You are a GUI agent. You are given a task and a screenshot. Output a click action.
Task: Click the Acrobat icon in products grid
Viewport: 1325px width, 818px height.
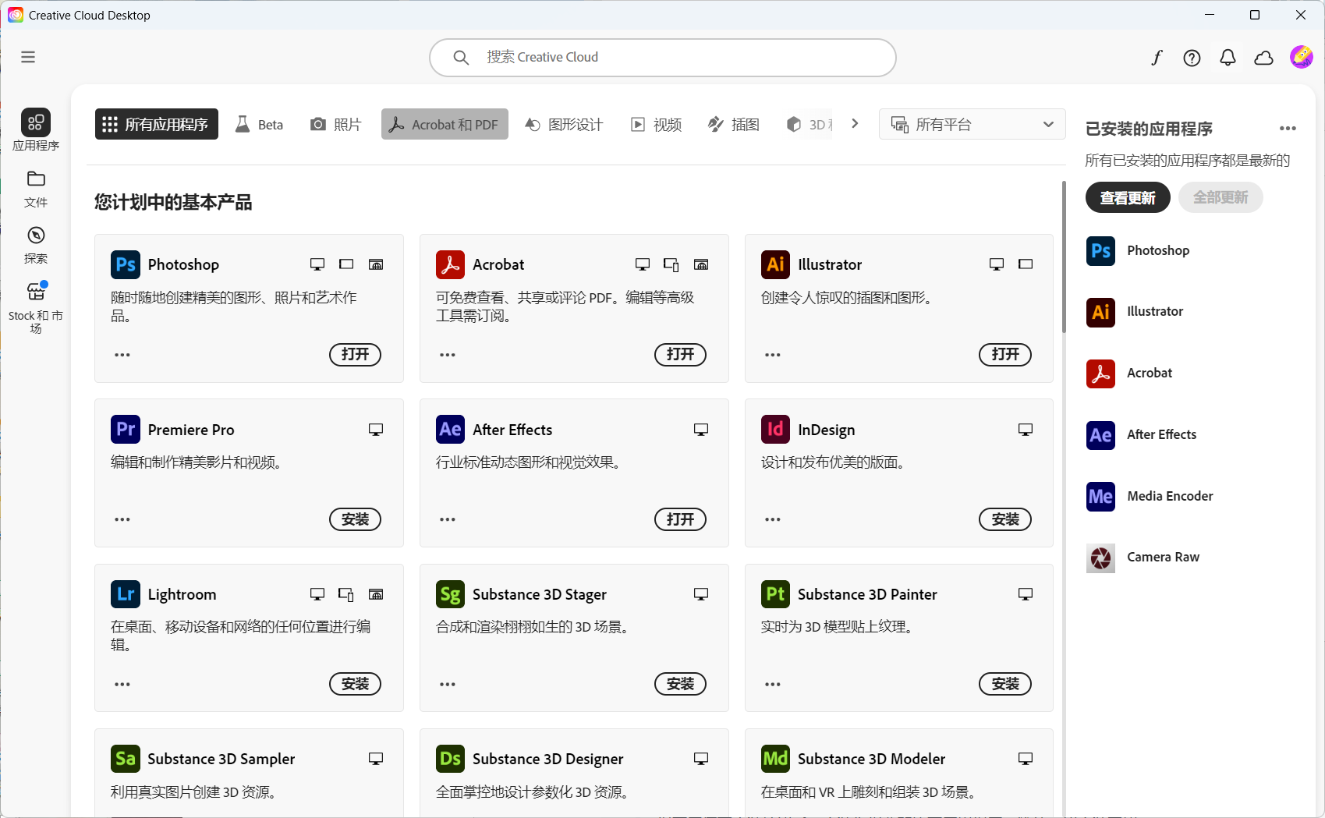point(451,264)
